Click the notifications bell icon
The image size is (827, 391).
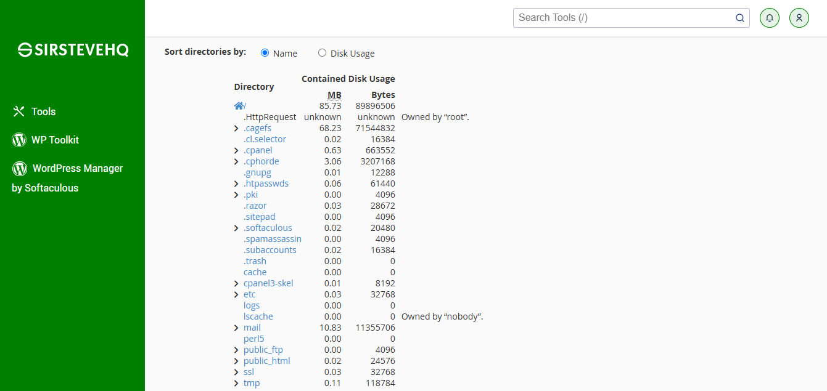(x=770, y=18)
